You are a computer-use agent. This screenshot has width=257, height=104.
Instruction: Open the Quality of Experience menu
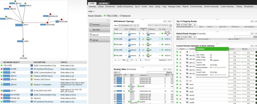125,7
